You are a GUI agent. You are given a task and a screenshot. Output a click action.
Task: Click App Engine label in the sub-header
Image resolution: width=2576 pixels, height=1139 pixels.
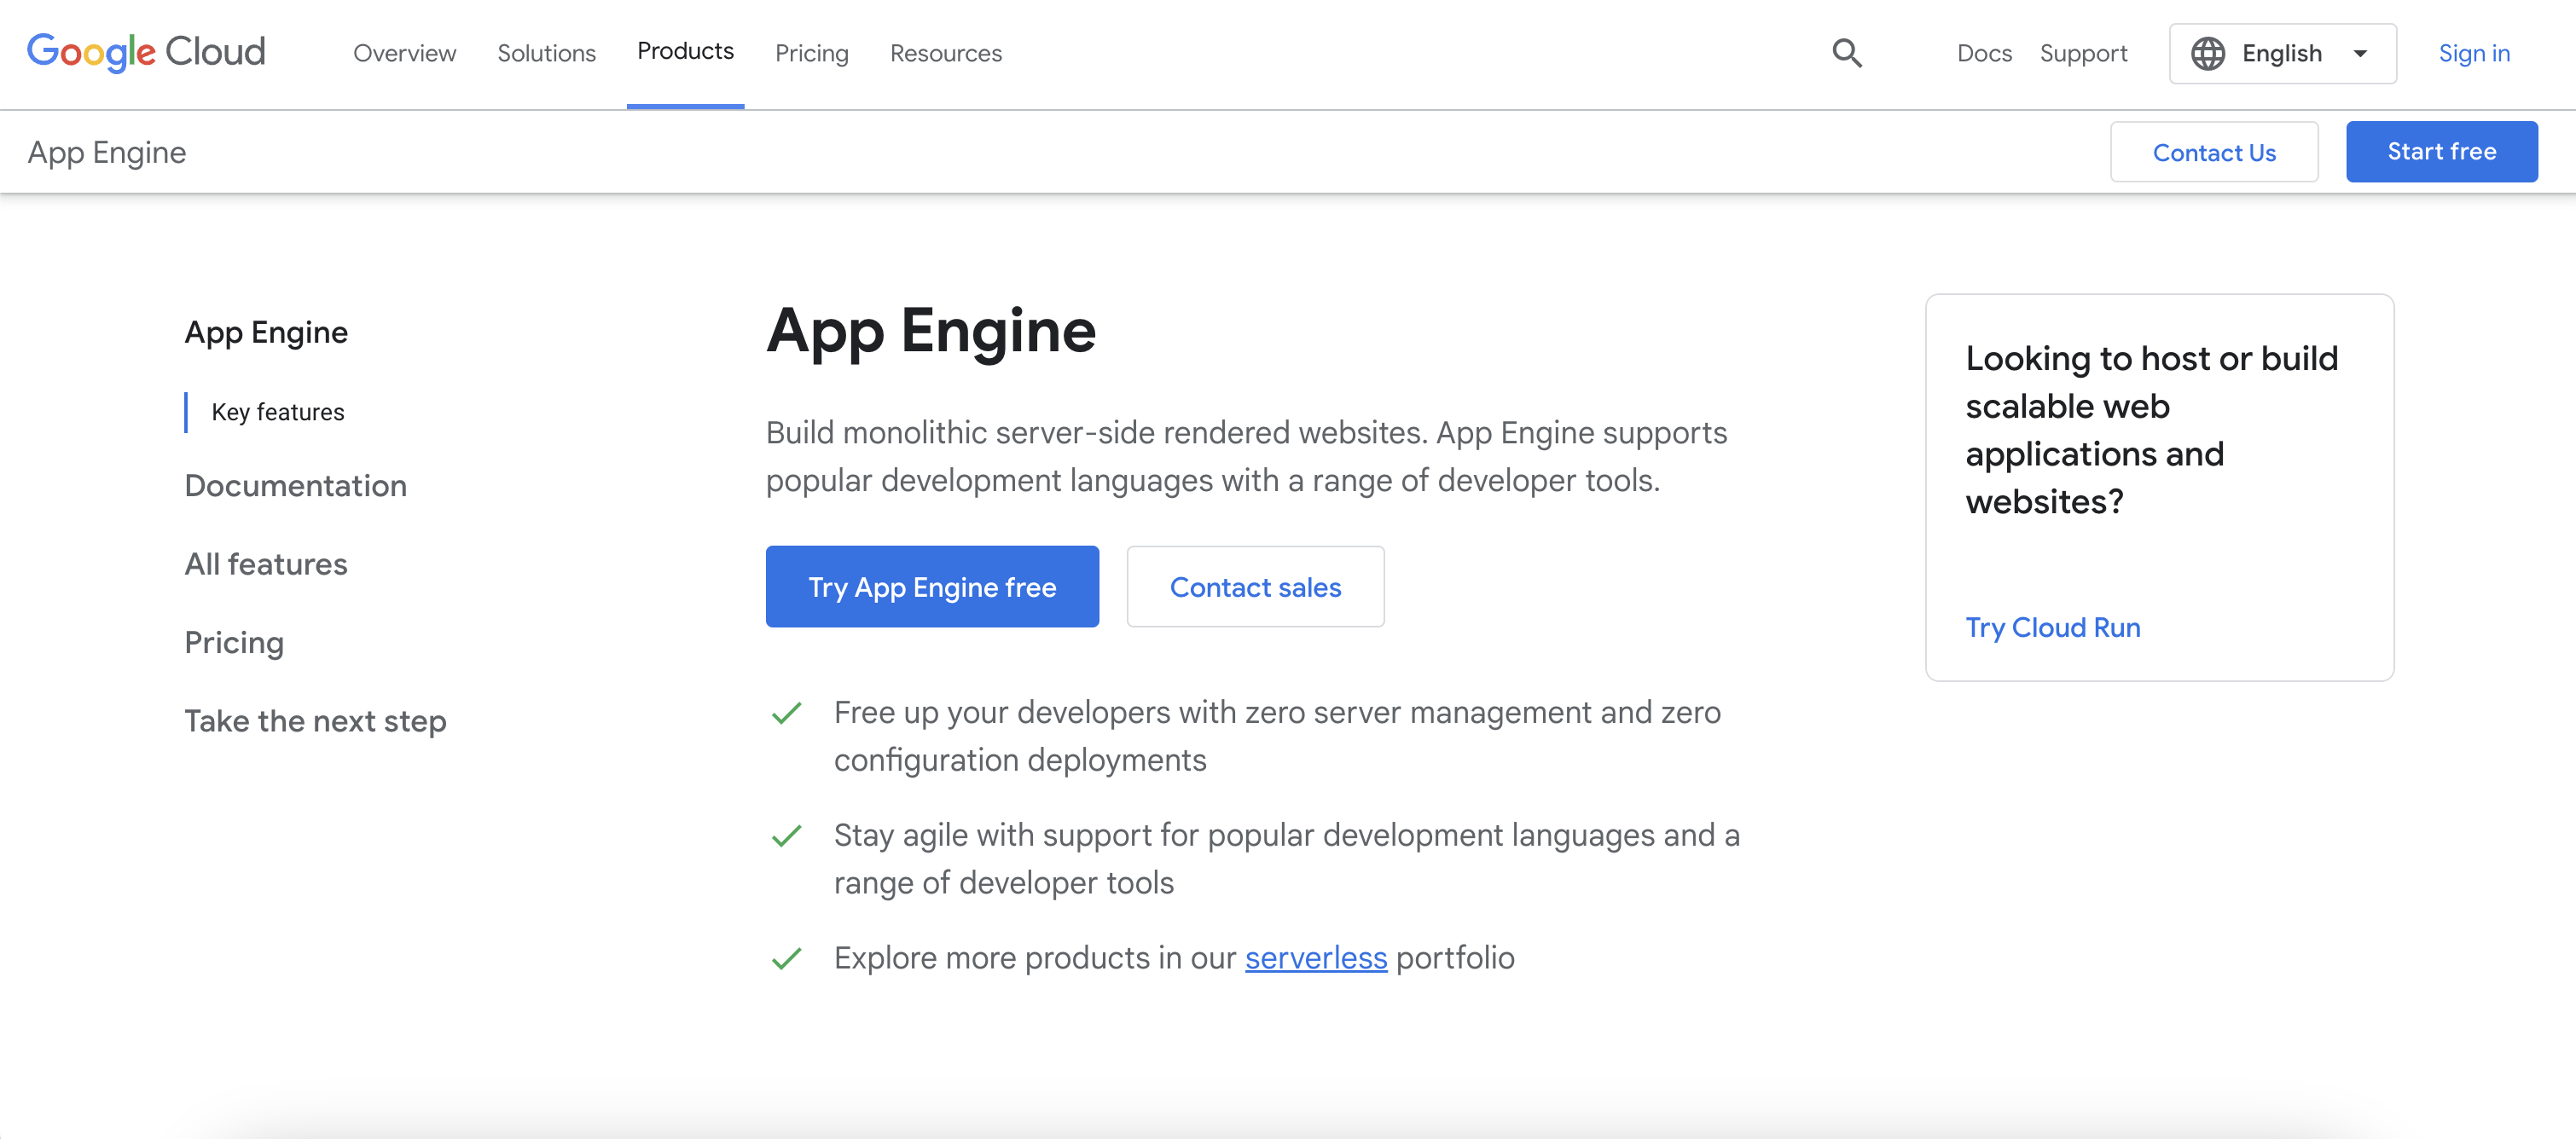(x=107, y=152)
